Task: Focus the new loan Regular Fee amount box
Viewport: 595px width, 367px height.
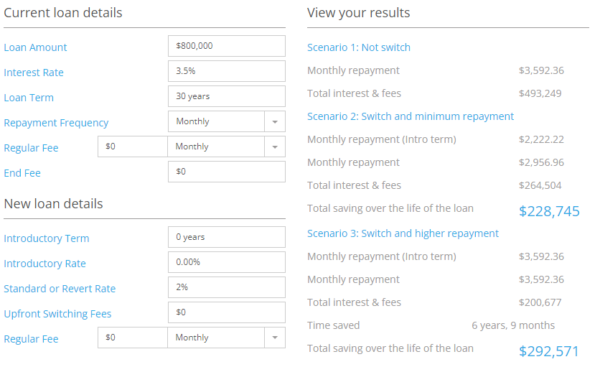Action: [x=133, y=338]
